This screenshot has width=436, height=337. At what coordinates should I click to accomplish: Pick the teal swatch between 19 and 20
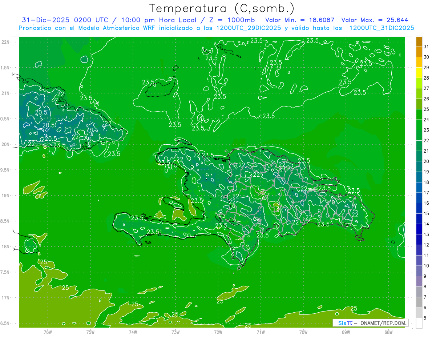[x=419, y=167]
